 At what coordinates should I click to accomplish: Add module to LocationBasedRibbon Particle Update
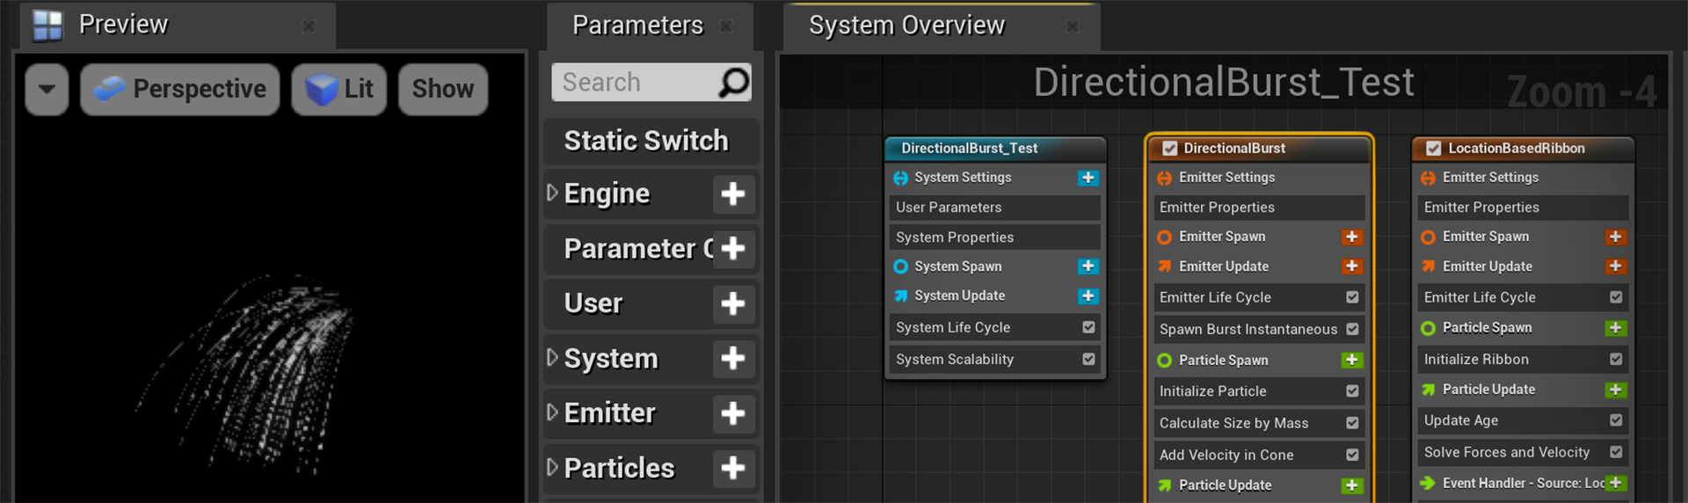1615,390
